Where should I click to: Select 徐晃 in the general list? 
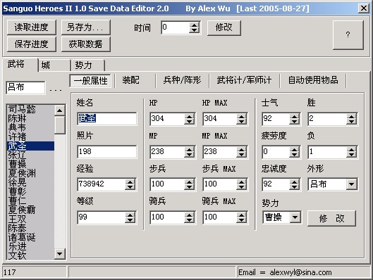[x=31, y=182]
